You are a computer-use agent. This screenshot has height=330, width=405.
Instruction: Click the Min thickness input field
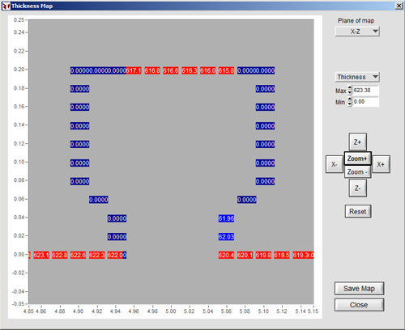(x=365, y=102)
